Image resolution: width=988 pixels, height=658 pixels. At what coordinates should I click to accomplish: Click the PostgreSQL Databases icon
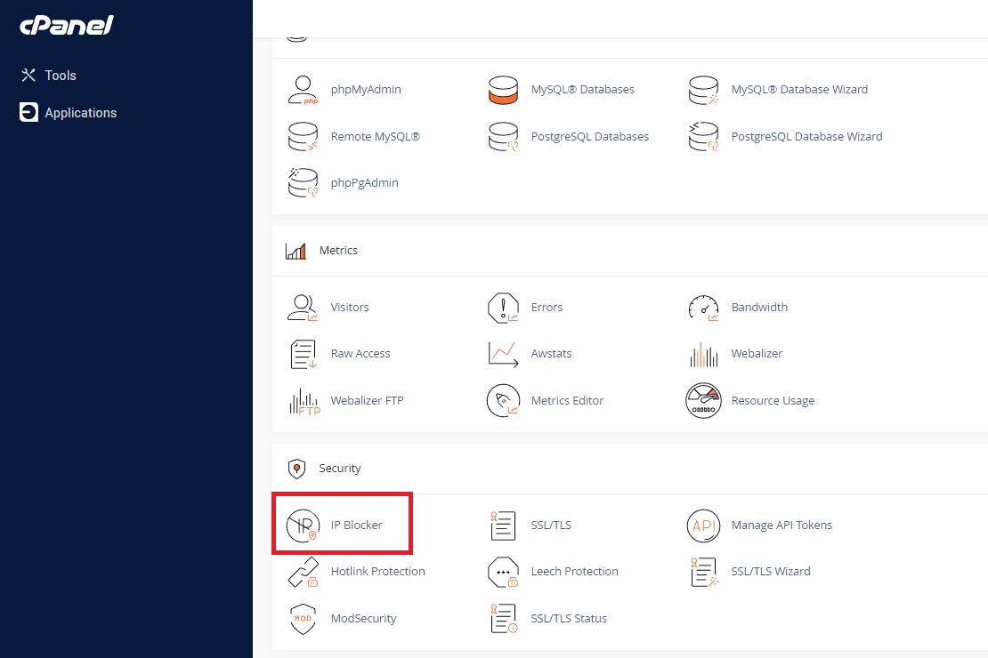point(503,137)
